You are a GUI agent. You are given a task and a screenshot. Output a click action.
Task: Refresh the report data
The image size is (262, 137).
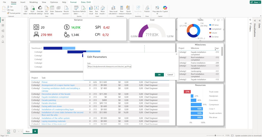tap(83, 10)
